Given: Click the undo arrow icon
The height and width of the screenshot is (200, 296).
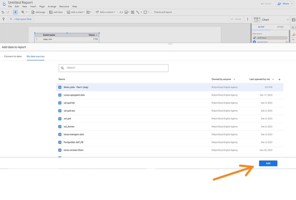Looking at the screenshot, I should (x=3, y=12).
